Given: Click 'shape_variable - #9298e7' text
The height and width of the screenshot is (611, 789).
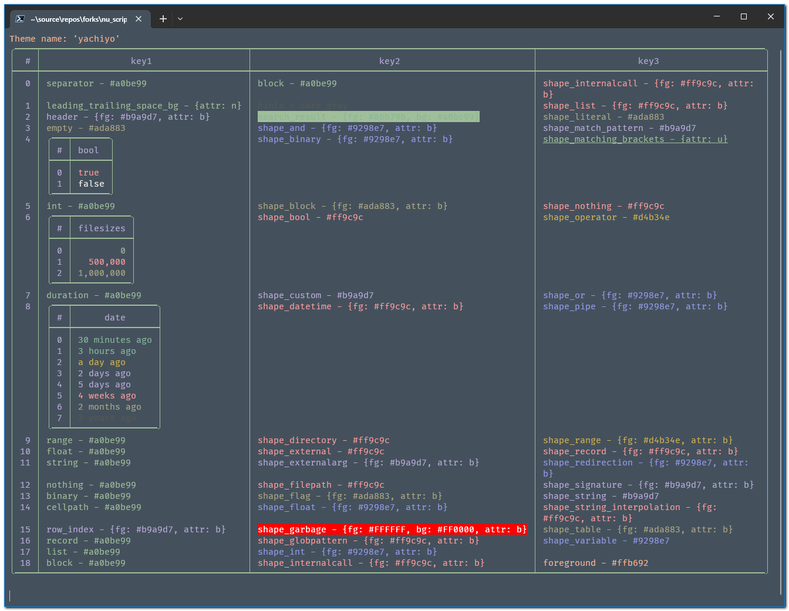Looking at the screenshot, I should (x=606, y=541).
